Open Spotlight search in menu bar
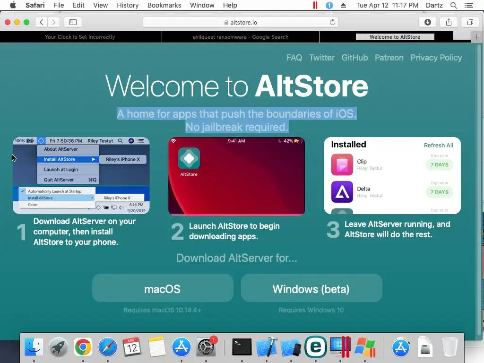The image size is (484, 363). tap(453, 5)
